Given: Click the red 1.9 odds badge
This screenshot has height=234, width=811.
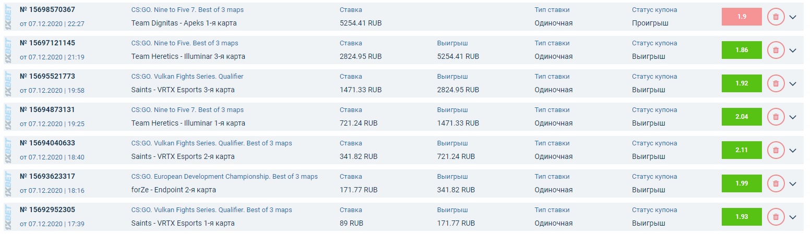Looking at the screenshot, I should [741, 17].
